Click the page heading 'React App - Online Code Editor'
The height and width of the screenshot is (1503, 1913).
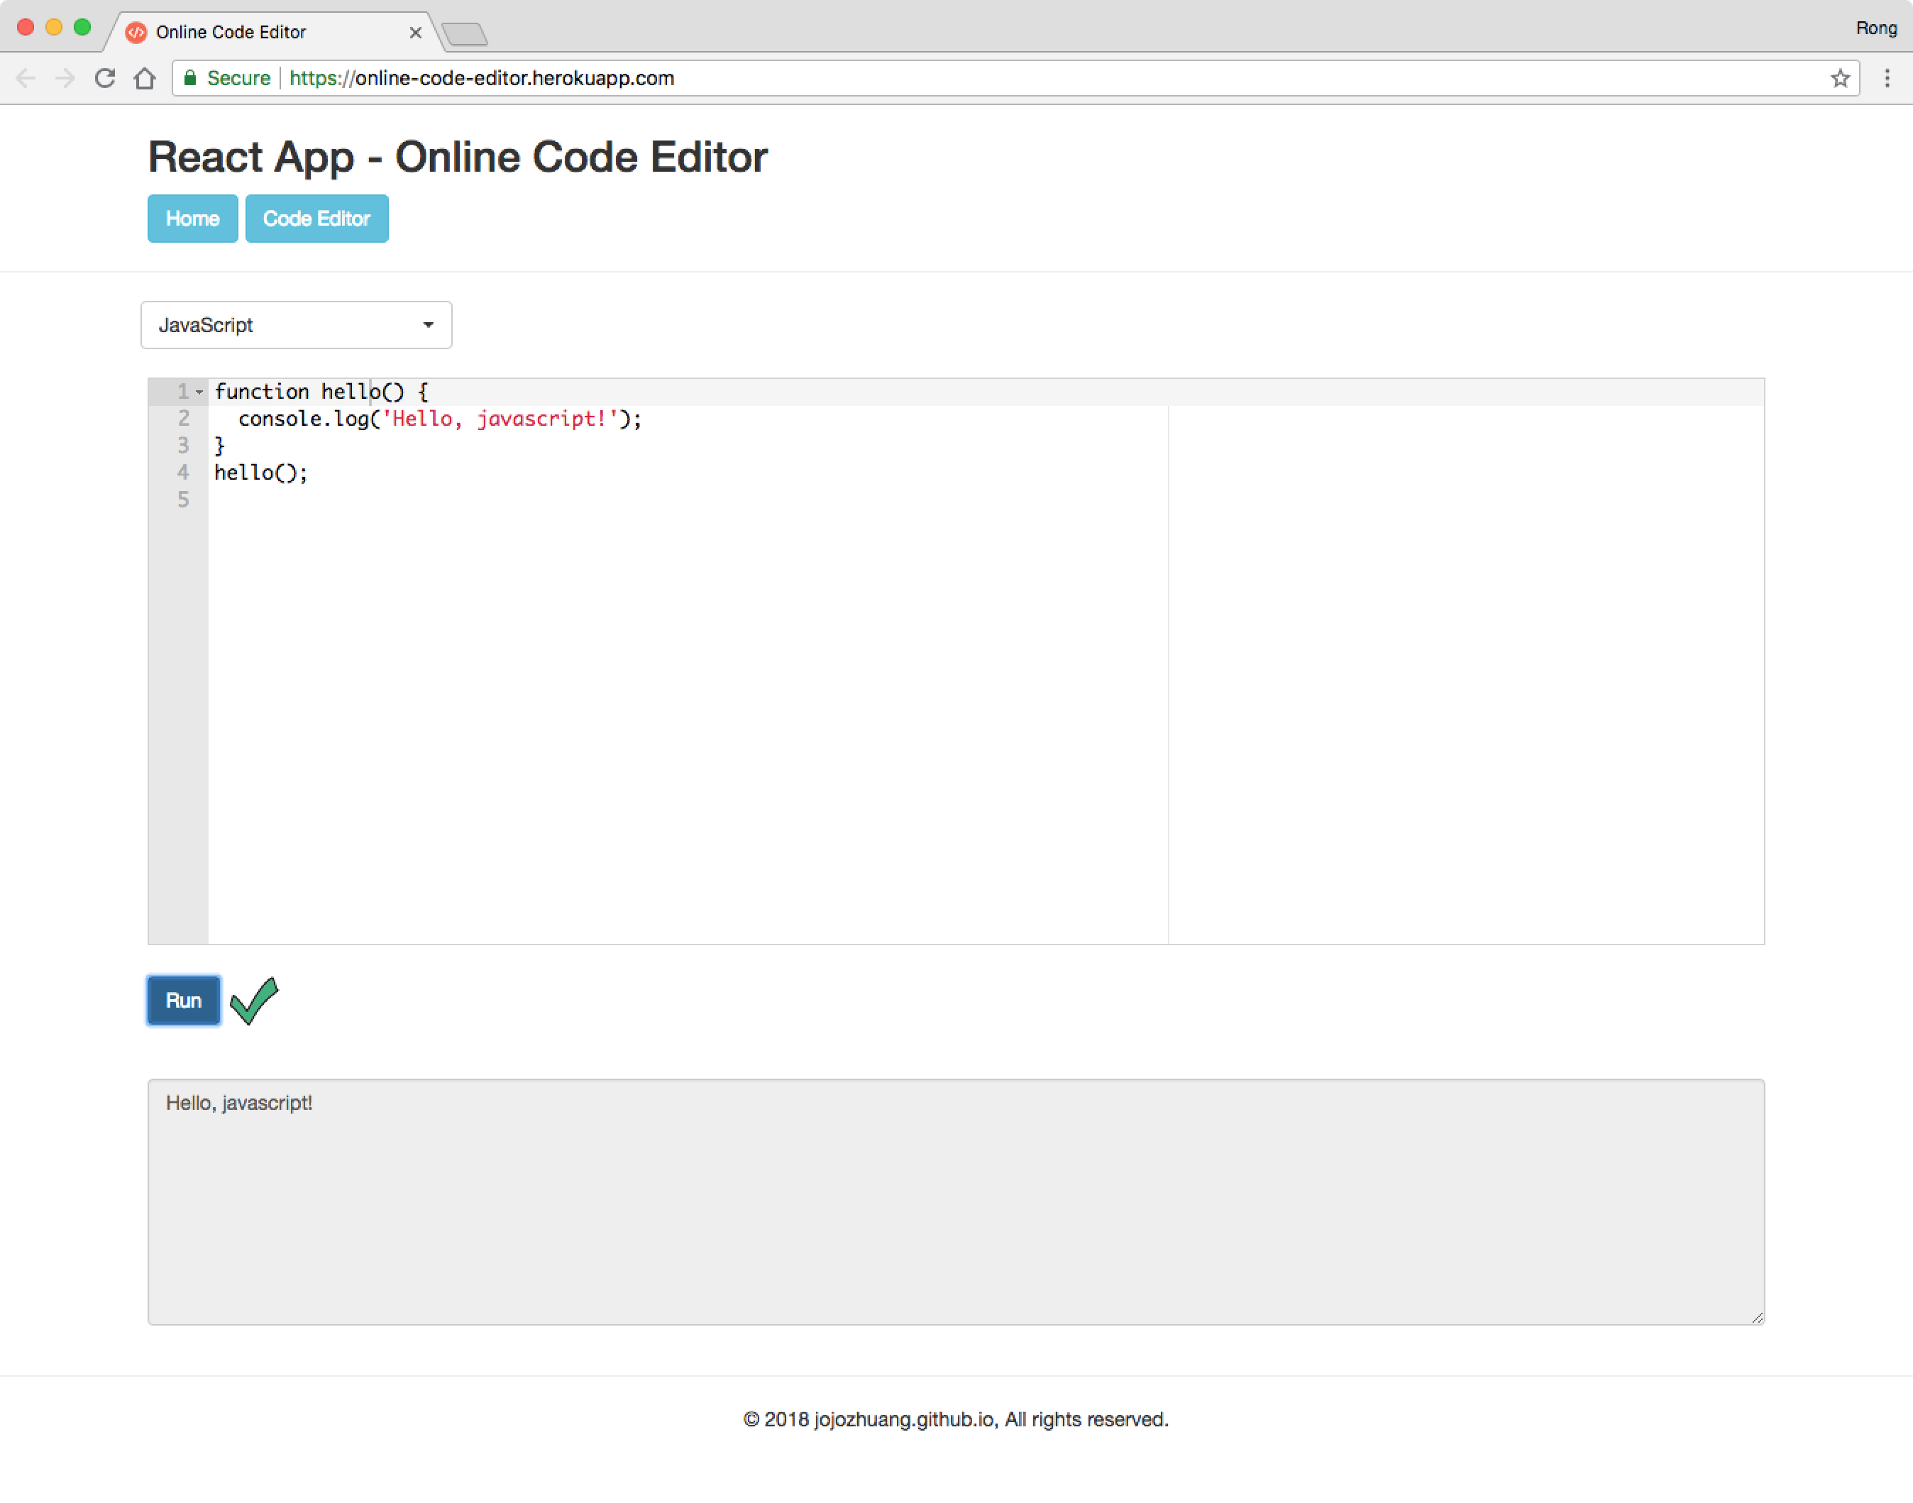click(458, 157)
